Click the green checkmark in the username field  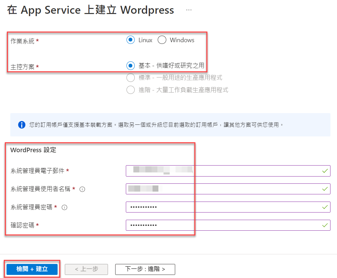coord(325,189)
